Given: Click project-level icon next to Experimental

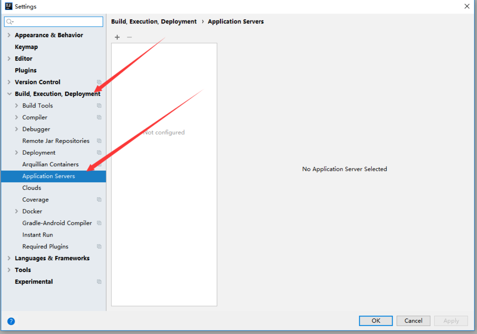Looking at the screenshot, I should [x=99, y=282].
